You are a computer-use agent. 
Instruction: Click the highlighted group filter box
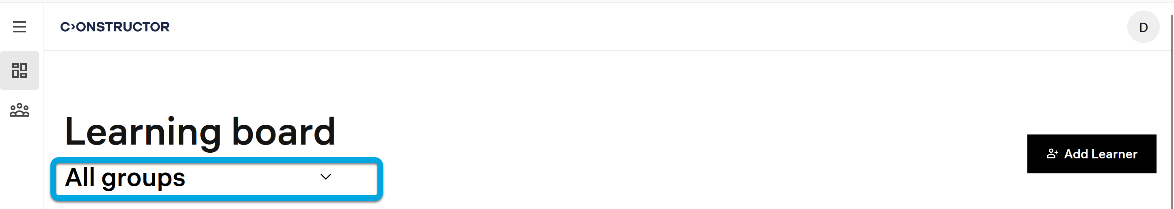click(217, 178)
